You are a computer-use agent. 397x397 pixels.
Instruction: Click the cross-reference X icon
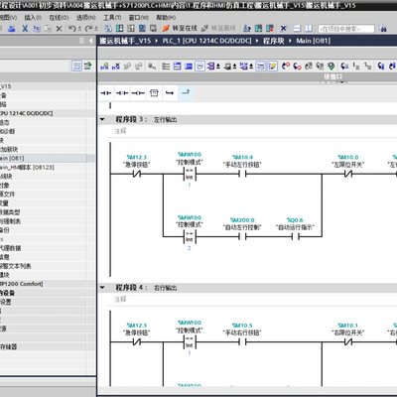click(x=284, y=29)
